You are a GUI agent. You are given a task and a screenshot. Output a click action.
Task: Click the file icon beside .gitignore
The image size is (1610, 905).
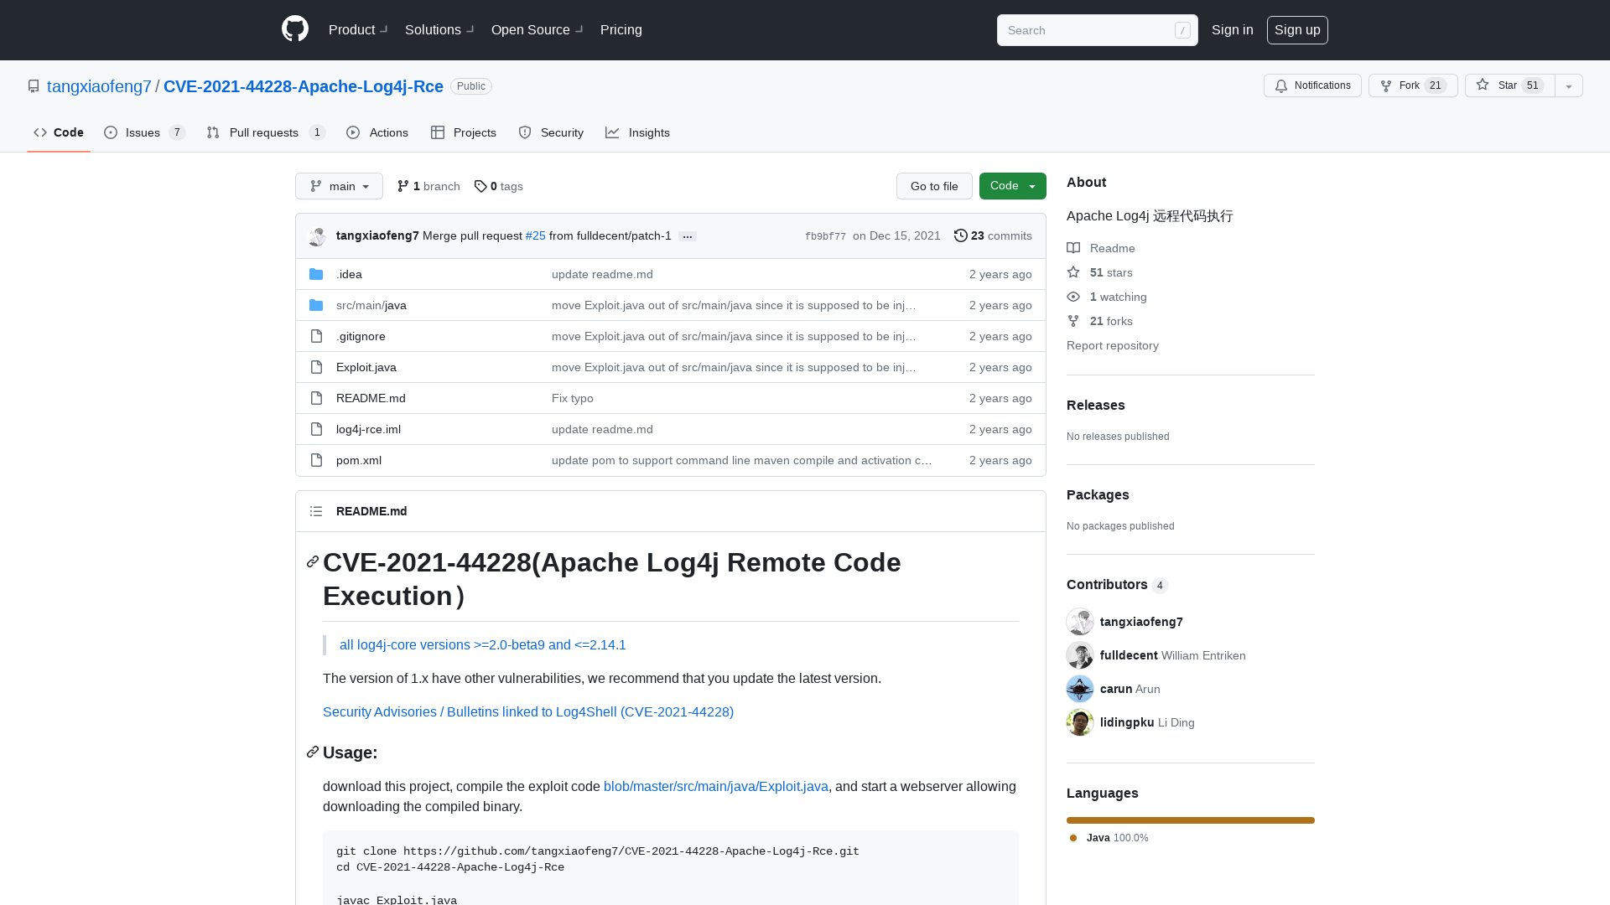(316, 336)
